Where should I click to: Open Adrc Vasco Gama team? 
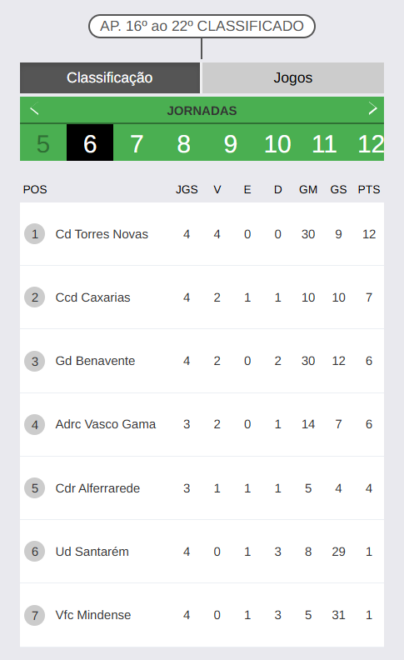coord(202,424)
